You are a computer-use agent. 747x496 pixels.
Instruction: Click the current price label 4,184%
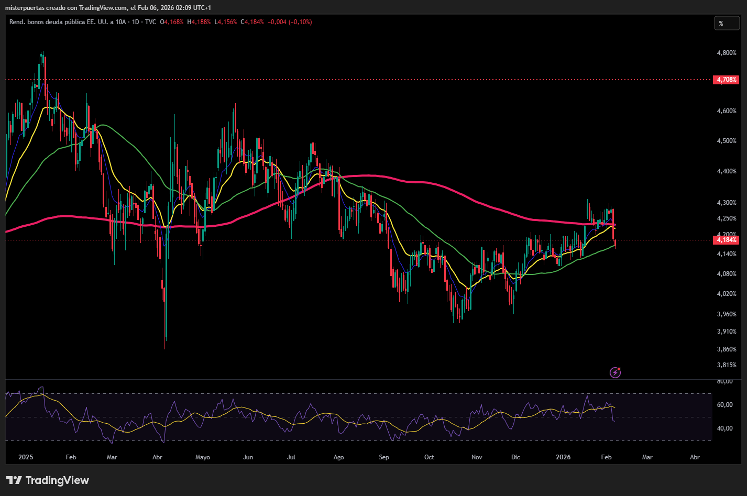pyautogui.click(x=727, y=240)
